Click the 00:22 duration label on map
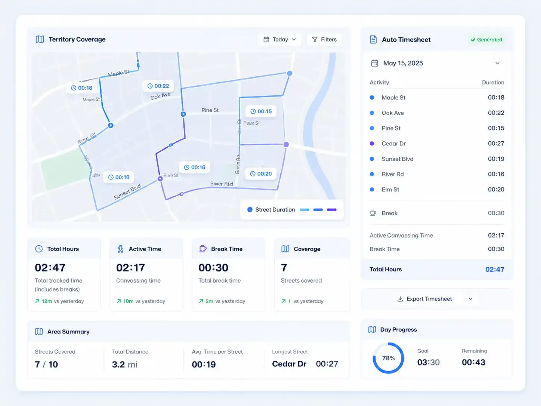Viewport: 541px width, 406px height. click(x=158, y=86)
